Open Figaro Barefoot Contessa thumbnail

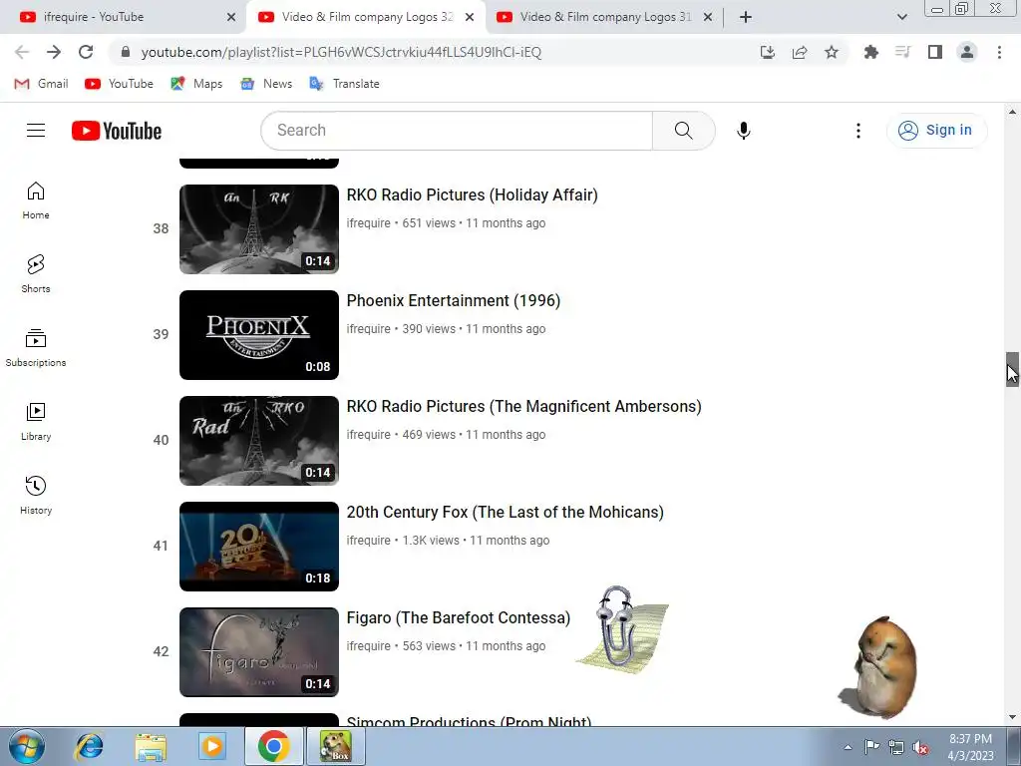click(259, 652)
